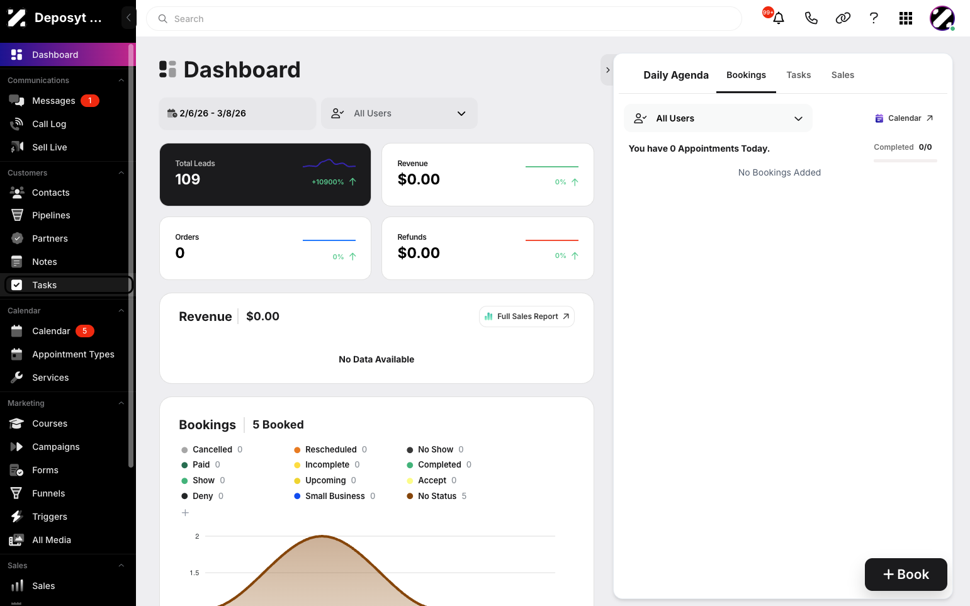Click the All Media icon in sidebar
This screenshot has height=606, width=970.
pyautogui.click(x=17, y=540)
